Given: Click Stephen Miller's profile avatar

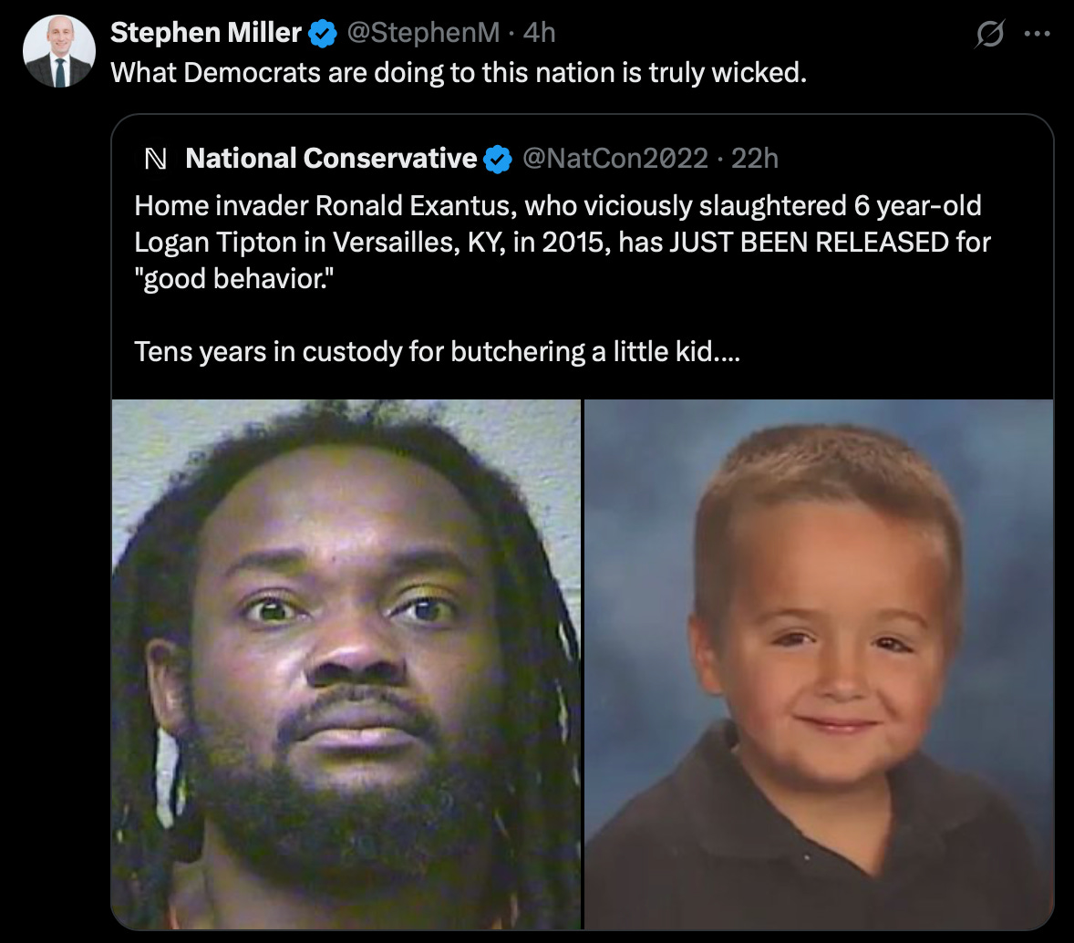Looking at the screenshot, I should (x=59, y=51).
